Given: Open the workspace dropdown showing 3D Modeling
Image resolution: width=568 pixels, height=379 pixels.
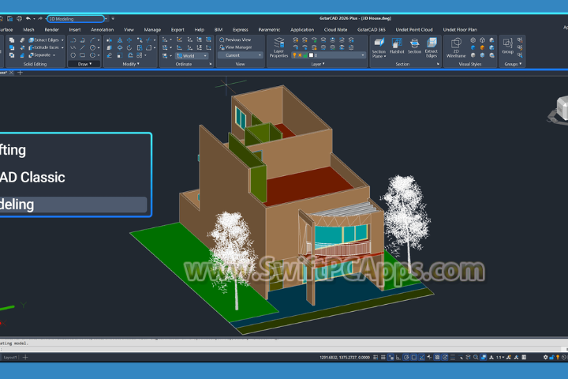Looking at the screenshot, I should pos(76,19).
